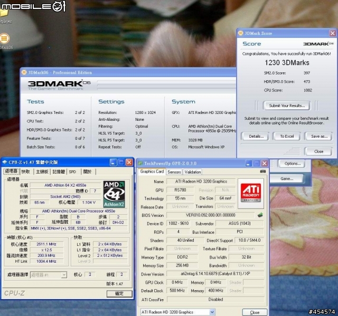Click the Subvendor value ASUS (1043)
The image size is (338, 316).
click(239, 224)
